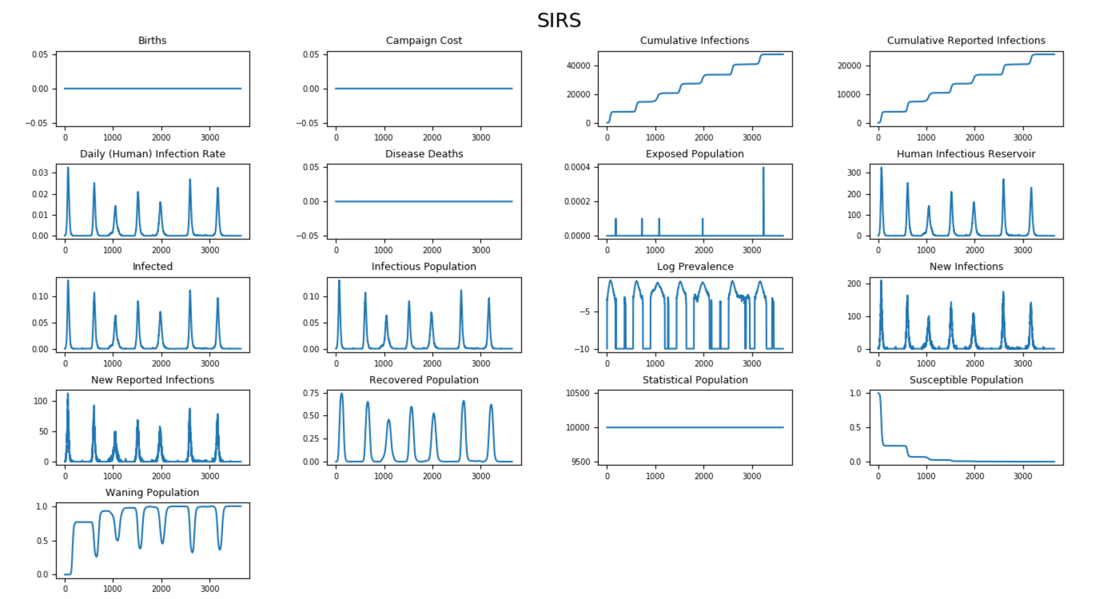1119x599 pixels.
Task: Click the Susceptible Population curve plot
Action: pyautogui.click(x=966, y=428)
